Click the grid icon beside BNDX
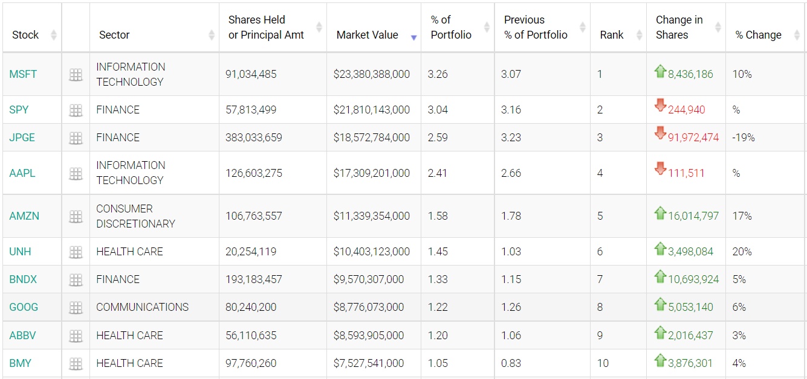This screenshot has height=379, width=807. (76, 280)
